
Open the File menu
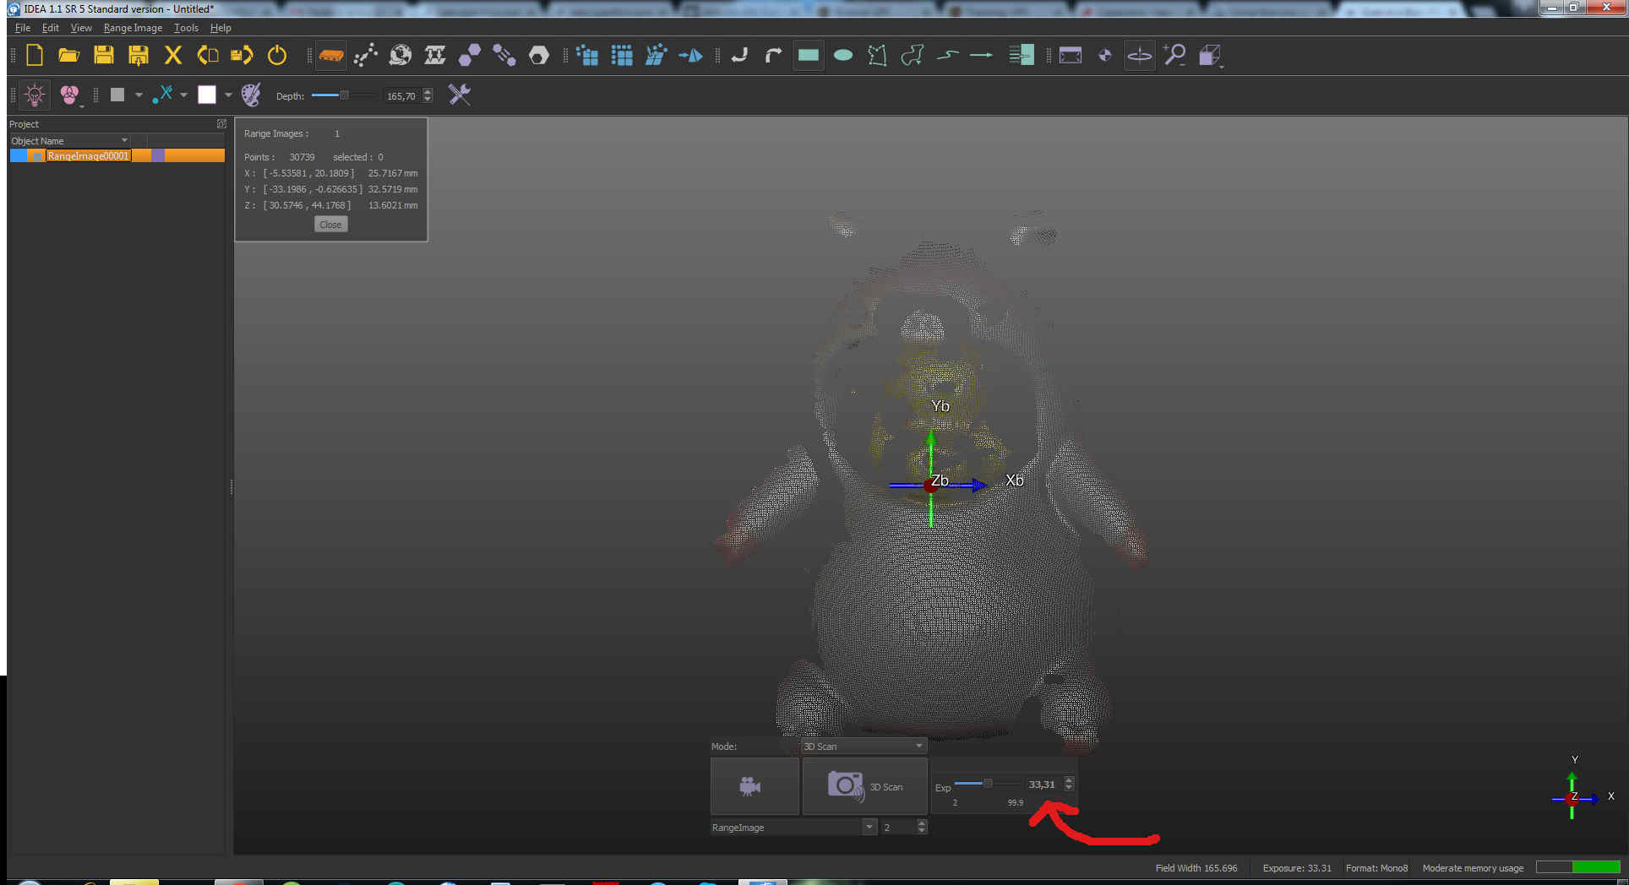coord(23,28)
